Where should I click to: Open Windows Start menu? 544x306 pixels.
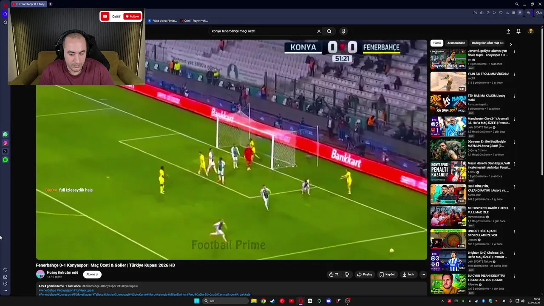click(197, 301)
